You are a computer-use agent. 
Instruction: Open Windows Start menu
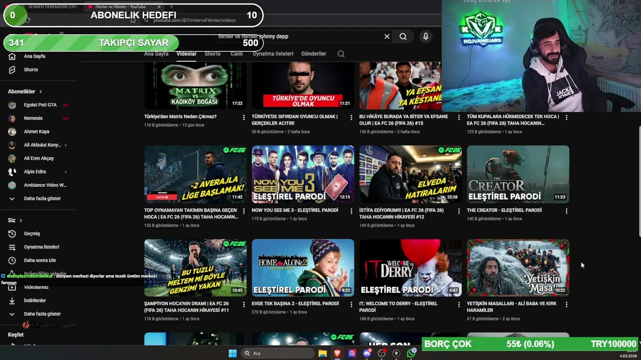(232, 353)
